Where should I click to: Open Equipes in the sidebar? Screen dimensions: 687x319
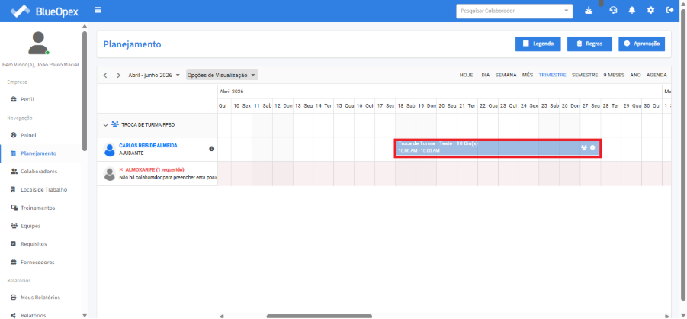click(x=30, y=226)
